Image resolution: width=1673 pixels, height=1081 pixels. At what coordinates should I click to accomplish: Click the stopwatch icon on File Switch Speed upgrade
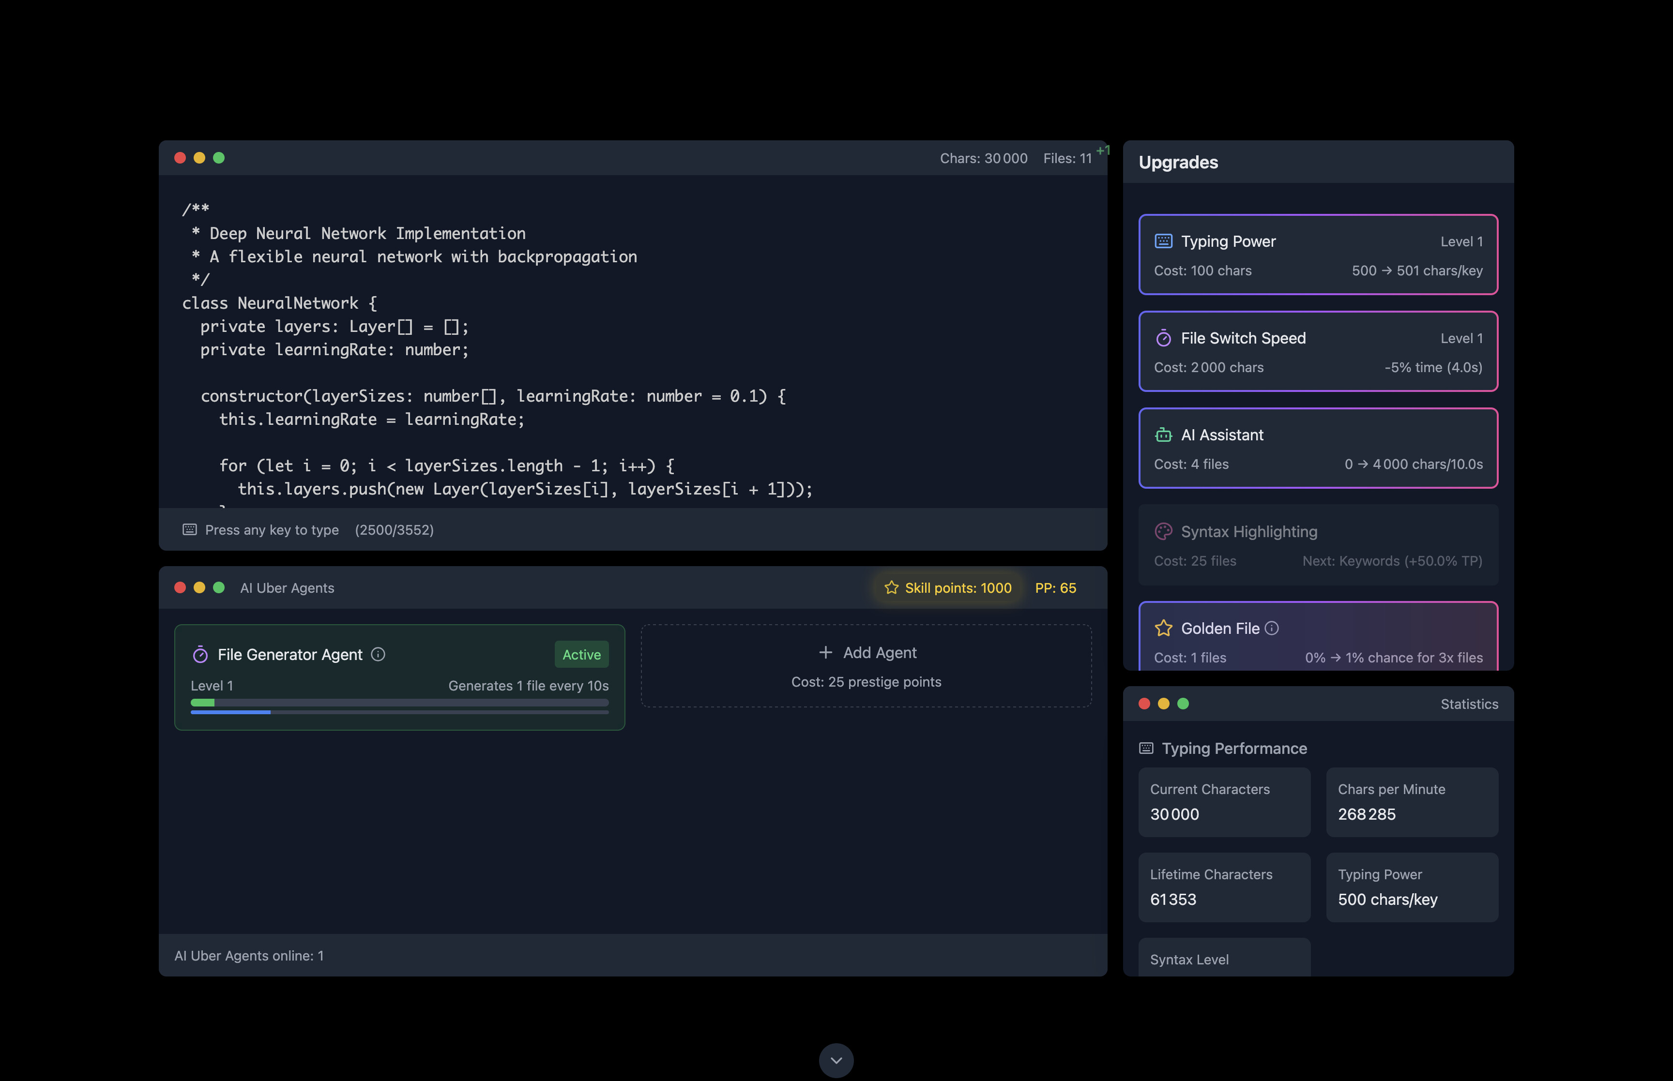click(1163, 338)
